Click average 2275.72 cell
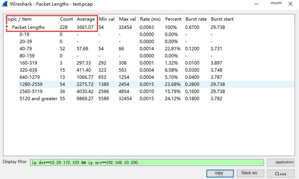The width and height of the screenshot is (299, 179). 85,84
